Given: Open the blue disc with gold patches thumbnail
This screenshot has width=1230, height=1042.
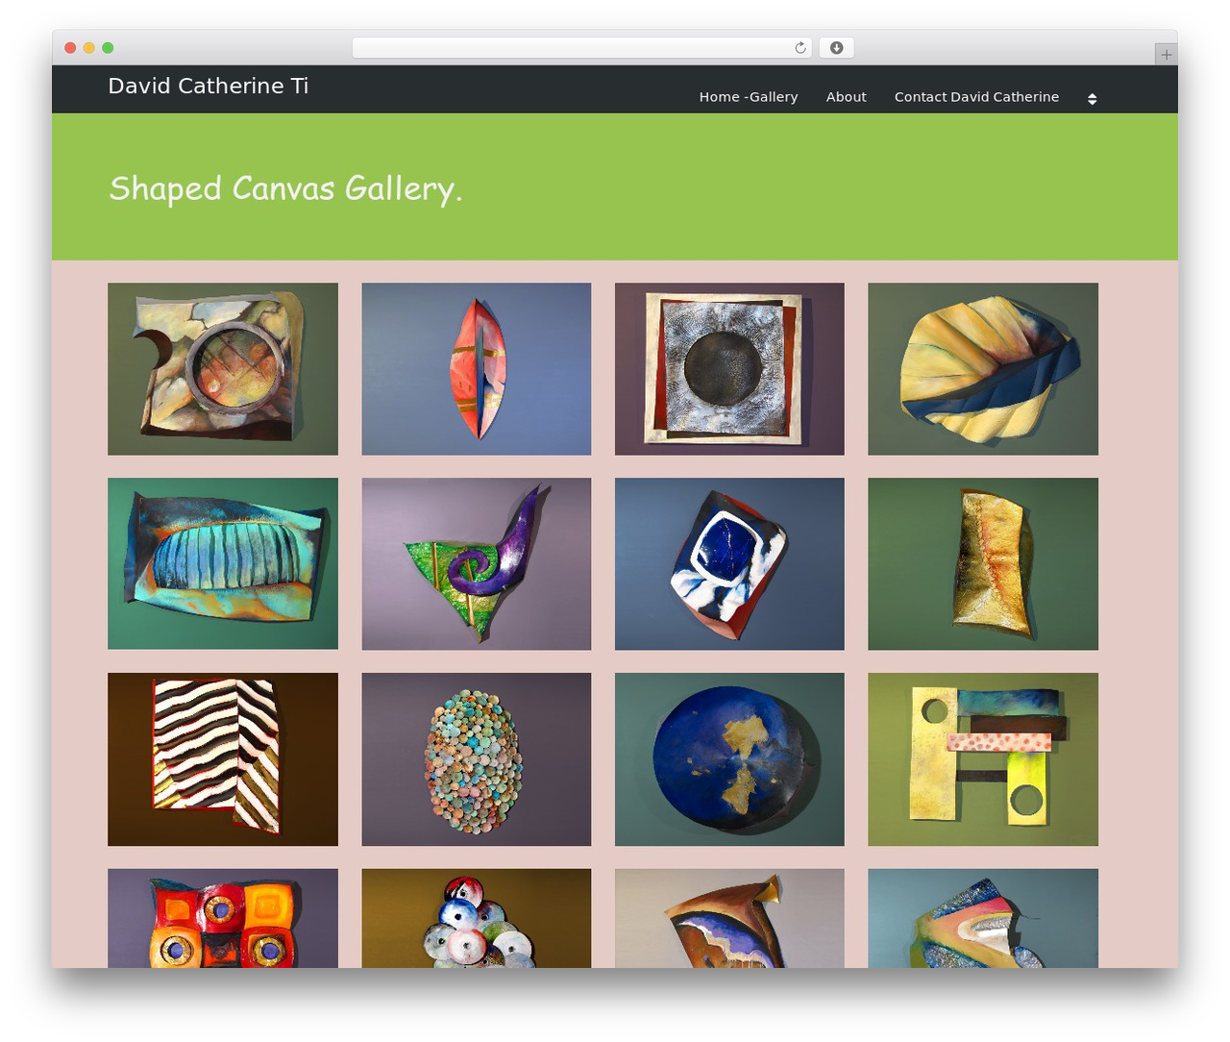Looking at the screenshot, I should pos(729,759).
